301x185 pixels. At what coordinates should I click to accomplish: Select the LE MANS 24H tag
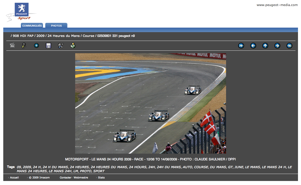point(60,171)
